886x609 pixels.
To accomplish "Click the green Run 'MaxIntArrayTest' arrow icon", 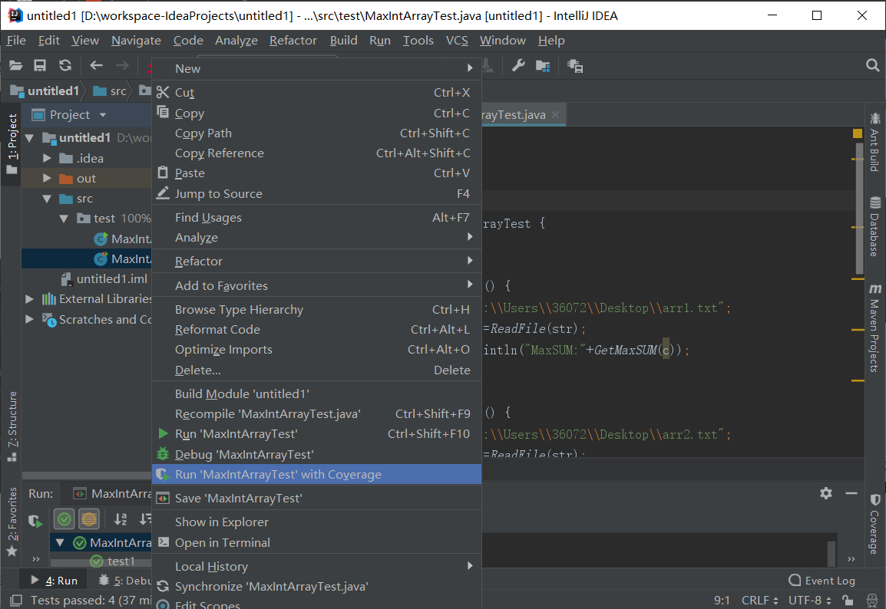I will pyautogui.click(x=163, y=433).
